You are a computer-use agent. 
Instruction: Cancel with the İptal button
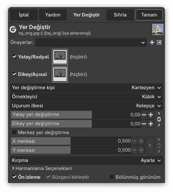click(24, 15)
